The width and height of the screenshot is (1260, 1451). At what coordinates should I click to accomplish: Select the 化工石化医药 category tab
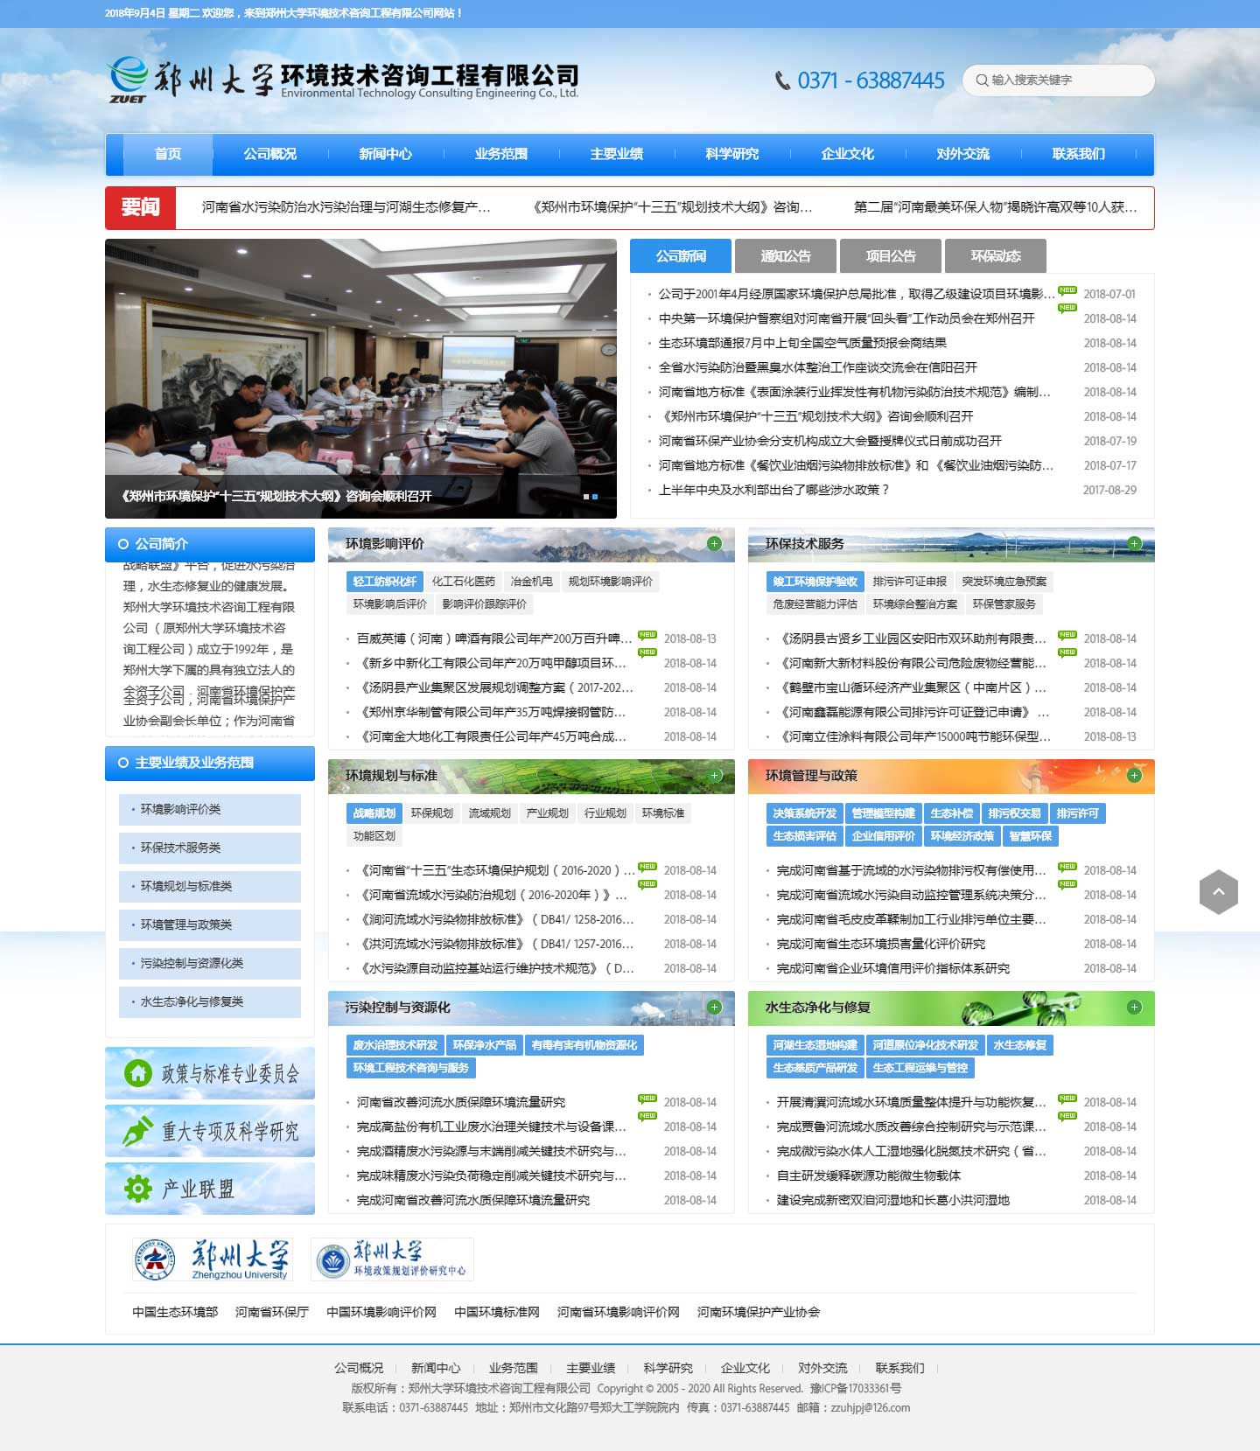point(464,582)
